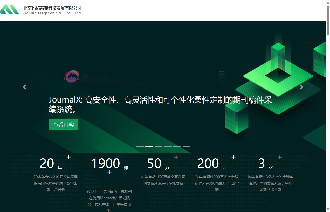This screenshot has height=212, width=330.
Task: Switch to the first carousel slide indicator
Action: tap(140, 146)
